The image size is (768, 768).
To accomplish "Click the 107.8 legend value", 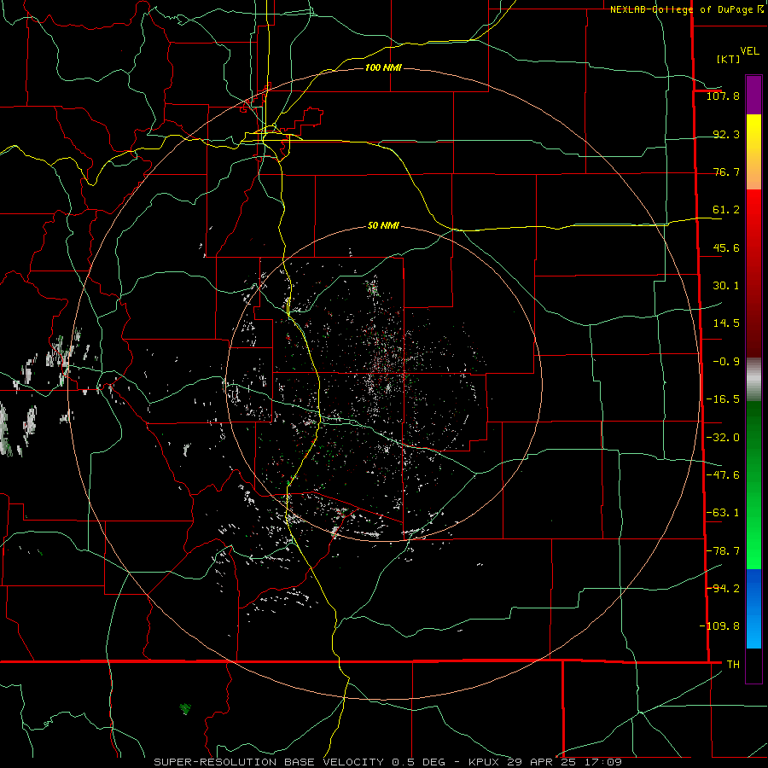I will pos(723,96).
